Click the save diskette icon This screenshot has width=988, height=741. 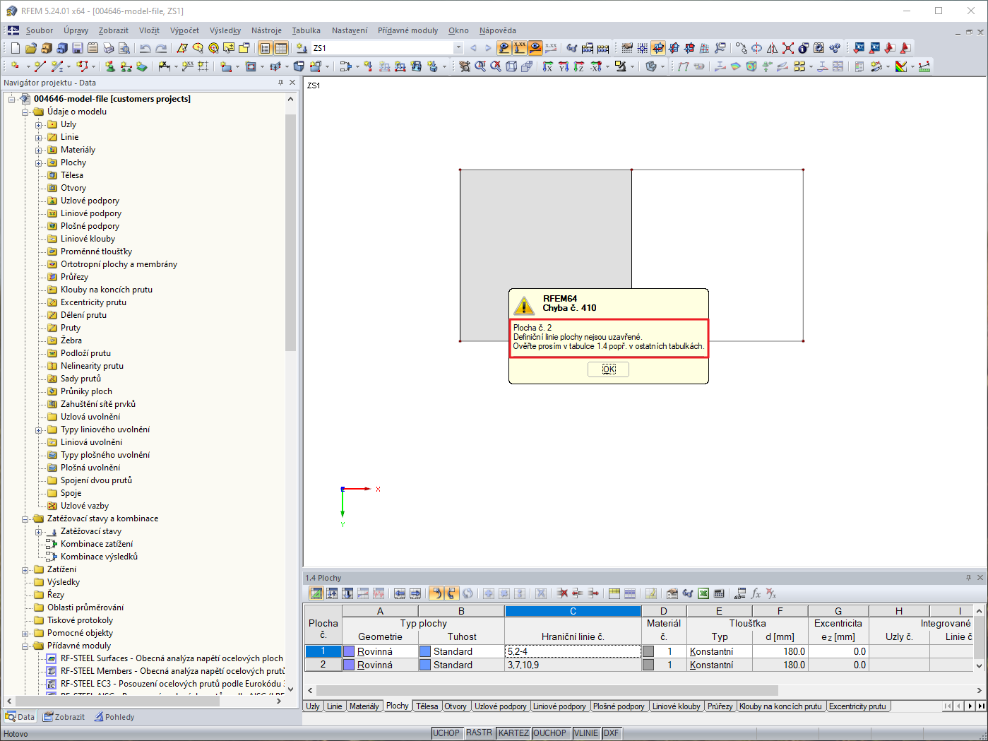[x=78, y=48]
